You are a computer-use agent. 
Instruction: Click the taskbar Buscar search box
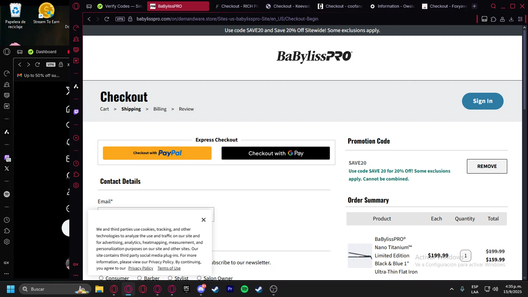[x=55, y=289]
